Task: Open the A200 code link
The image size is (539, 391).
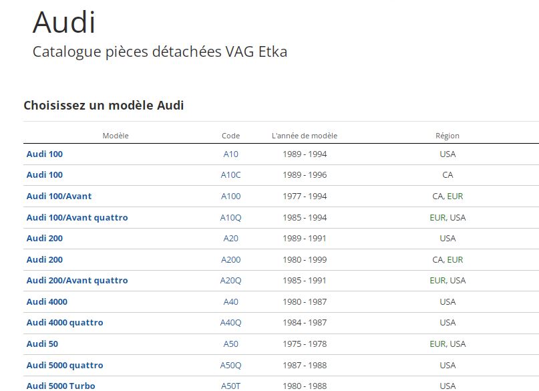Action: point(230,259)
